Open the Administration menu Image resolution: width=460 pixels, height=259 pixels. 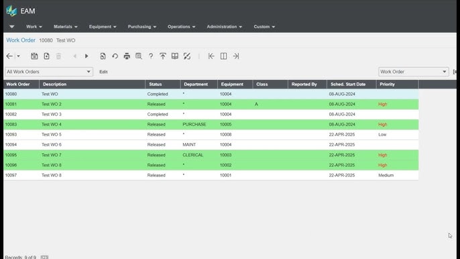coord(225,27)
